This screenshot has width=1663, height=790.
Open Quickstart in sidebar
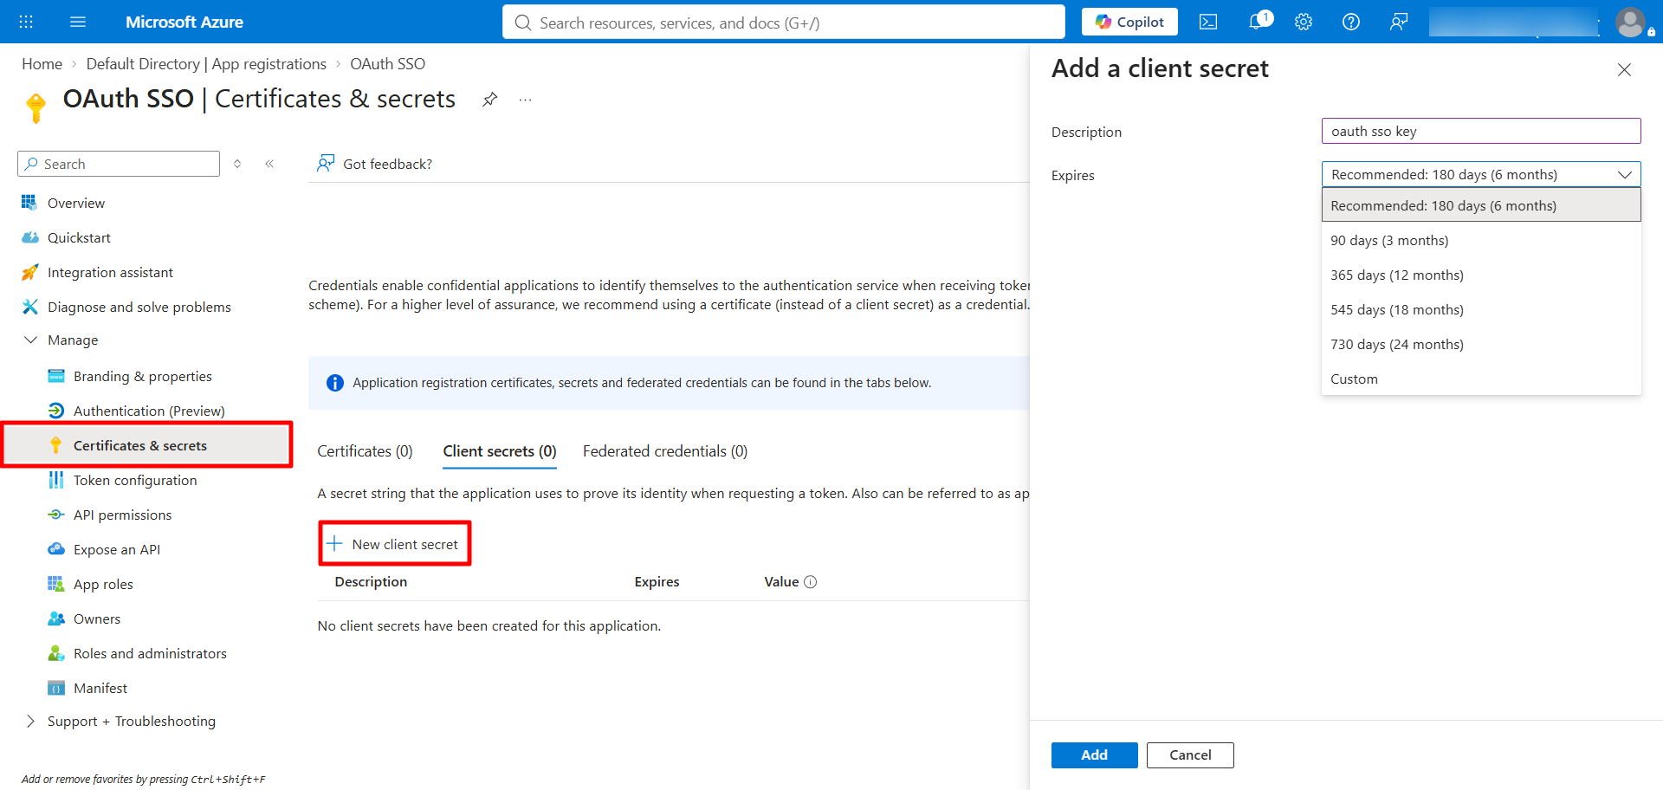click(79, 237)
